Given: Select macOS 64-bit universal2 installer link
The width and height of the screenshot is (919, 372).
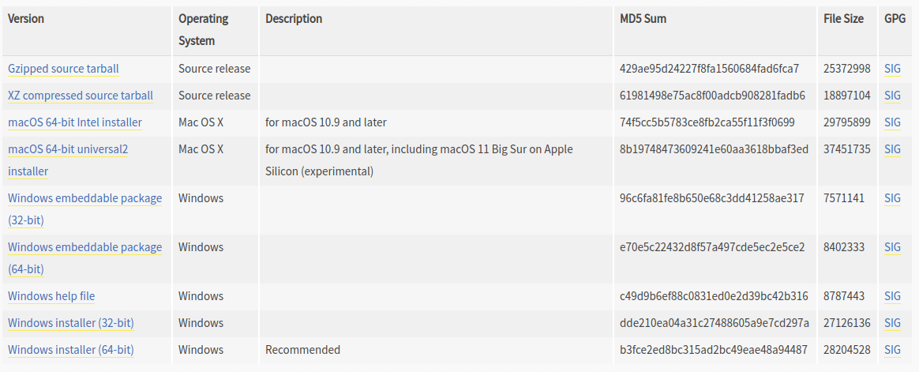Looking at the screenshot, I should click(68, 160).
